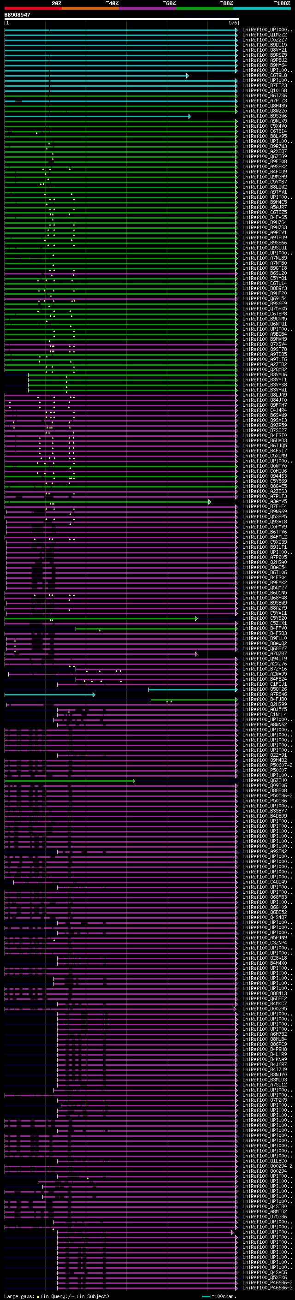Select the UniRef100_P50586-2 label
Image resolution: width=295 pixels, height=1300 pixels.
[x=267, y=795]
